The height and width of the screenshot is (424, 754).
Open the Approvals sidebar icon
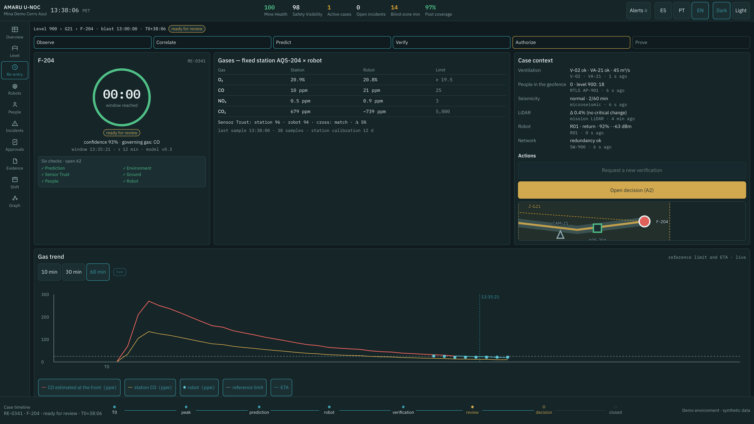[15, 145]
